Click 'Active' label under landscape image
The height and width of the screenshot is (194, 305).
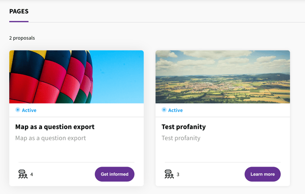[176, 110]
